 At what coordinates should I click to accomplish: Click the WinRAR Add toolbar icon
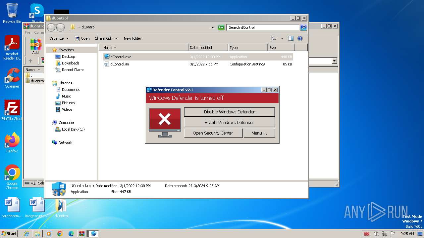tap(35, 46)
